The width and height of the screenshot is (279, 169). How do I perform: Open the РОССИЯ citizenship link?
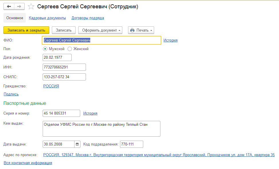[x=51, y=86]
